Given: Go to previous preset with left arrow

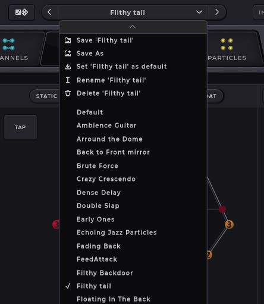Looking at the screenshot, I should [x=49, y=12].
